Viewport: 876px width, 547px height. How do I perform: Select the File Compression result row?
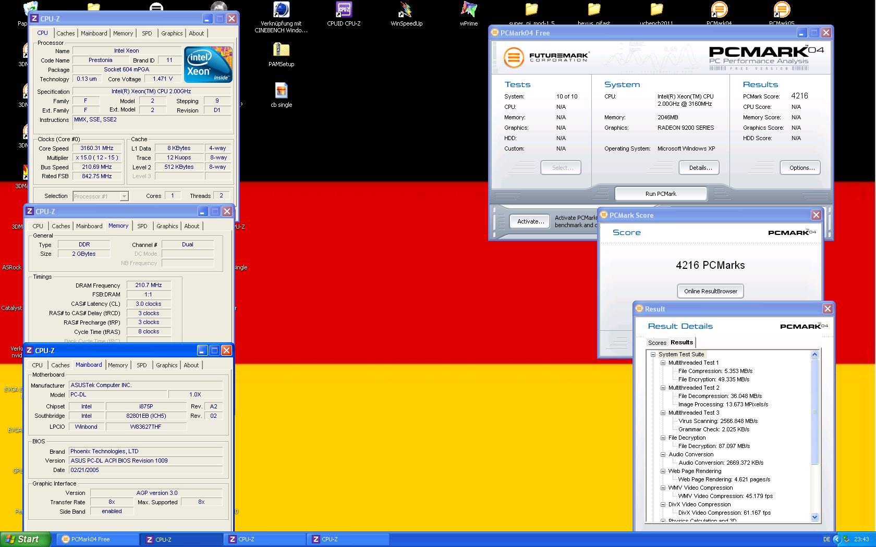pyautogui.click(x=715, y=371)
